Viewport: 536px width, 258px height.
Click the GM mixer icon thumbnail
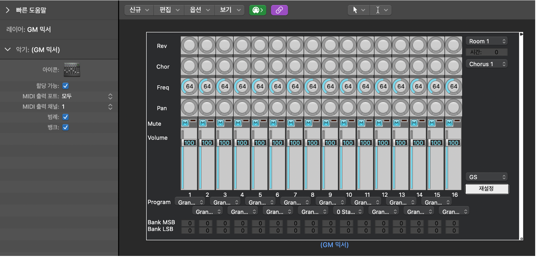(x=72, y=70)
